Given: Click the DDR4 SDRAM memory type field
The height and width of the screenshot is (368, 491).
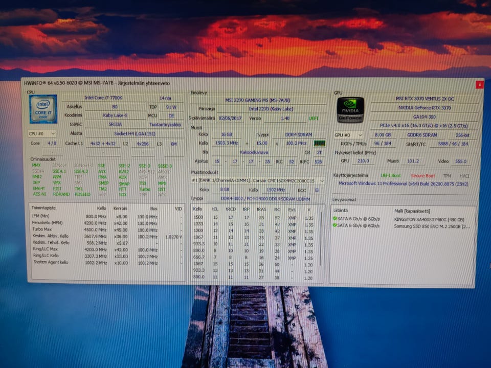Looking at the screenshot, I should 298,134.
